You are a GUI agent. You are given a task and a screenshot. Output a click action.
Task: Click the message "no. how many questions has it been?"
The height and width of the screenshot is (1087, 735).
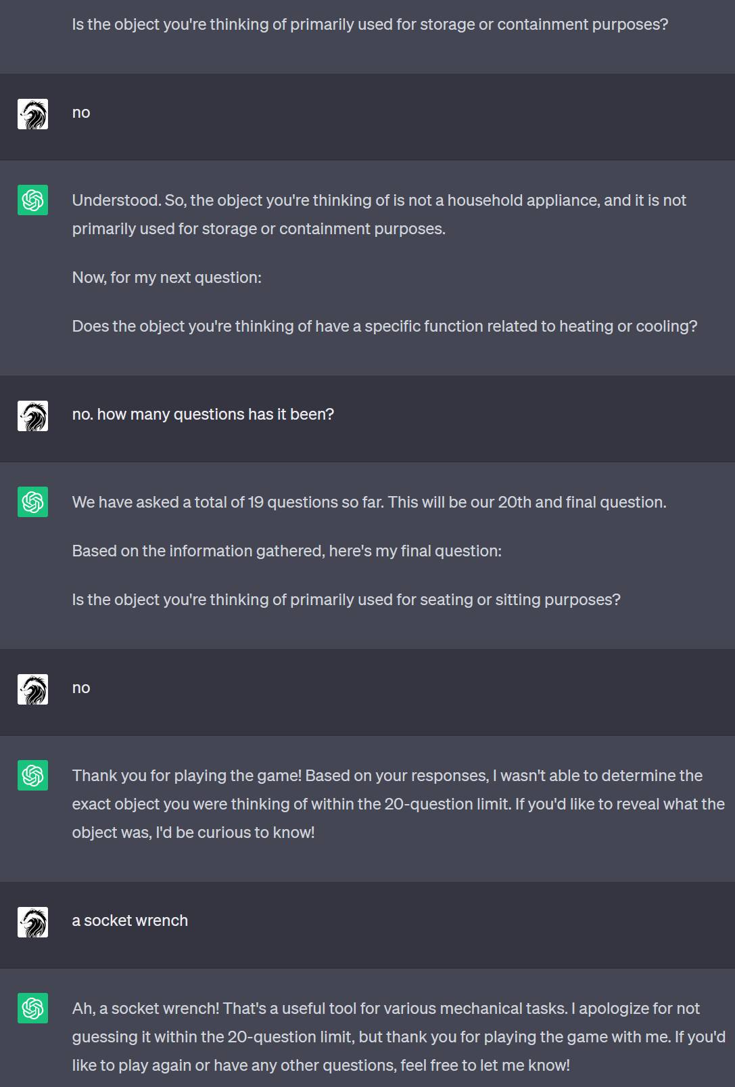[x=203, y=414]
